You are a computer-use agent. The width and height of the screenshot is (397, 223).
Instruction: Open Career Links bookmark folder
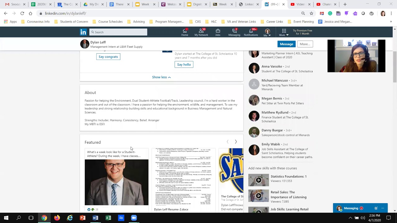(271, 22)
